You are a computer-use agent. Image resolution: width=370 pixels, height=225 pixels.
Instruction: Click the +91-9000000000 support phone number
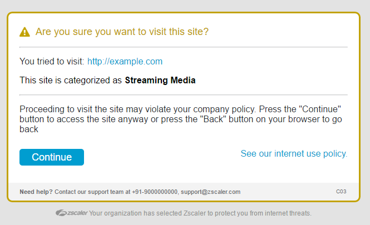(155, 192)
